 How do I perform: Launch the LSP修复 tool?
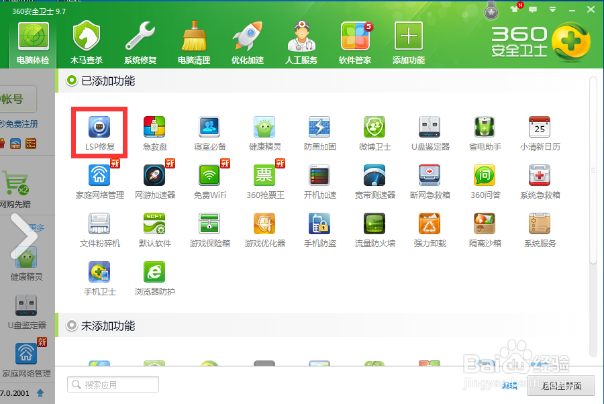coord(99,134)
